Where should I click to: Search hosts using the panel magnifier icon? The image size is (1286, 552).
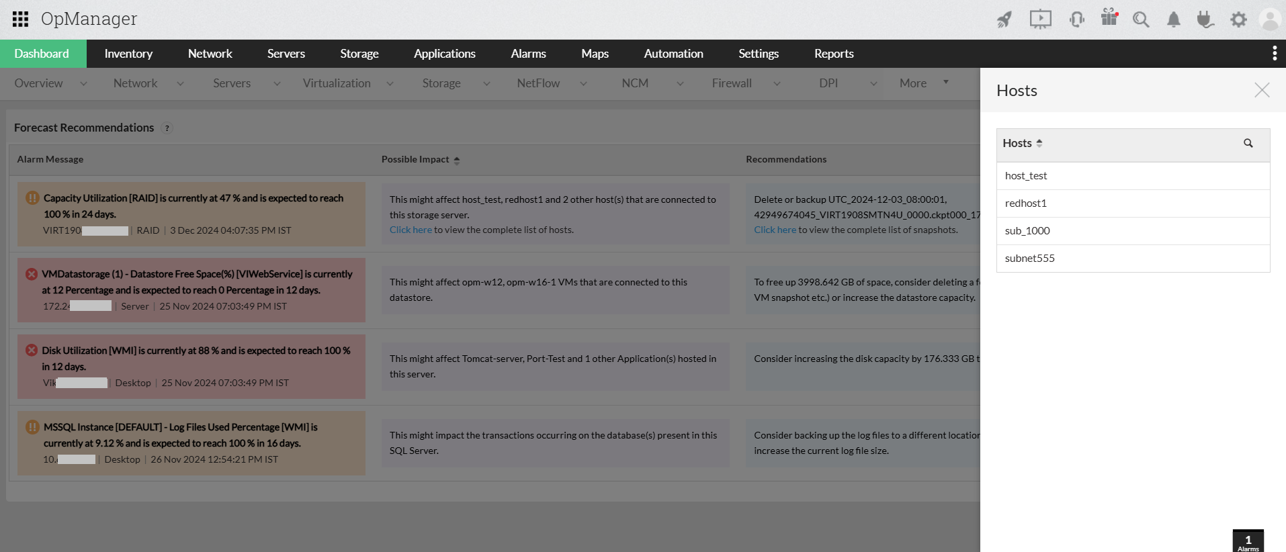point(1248,143)
